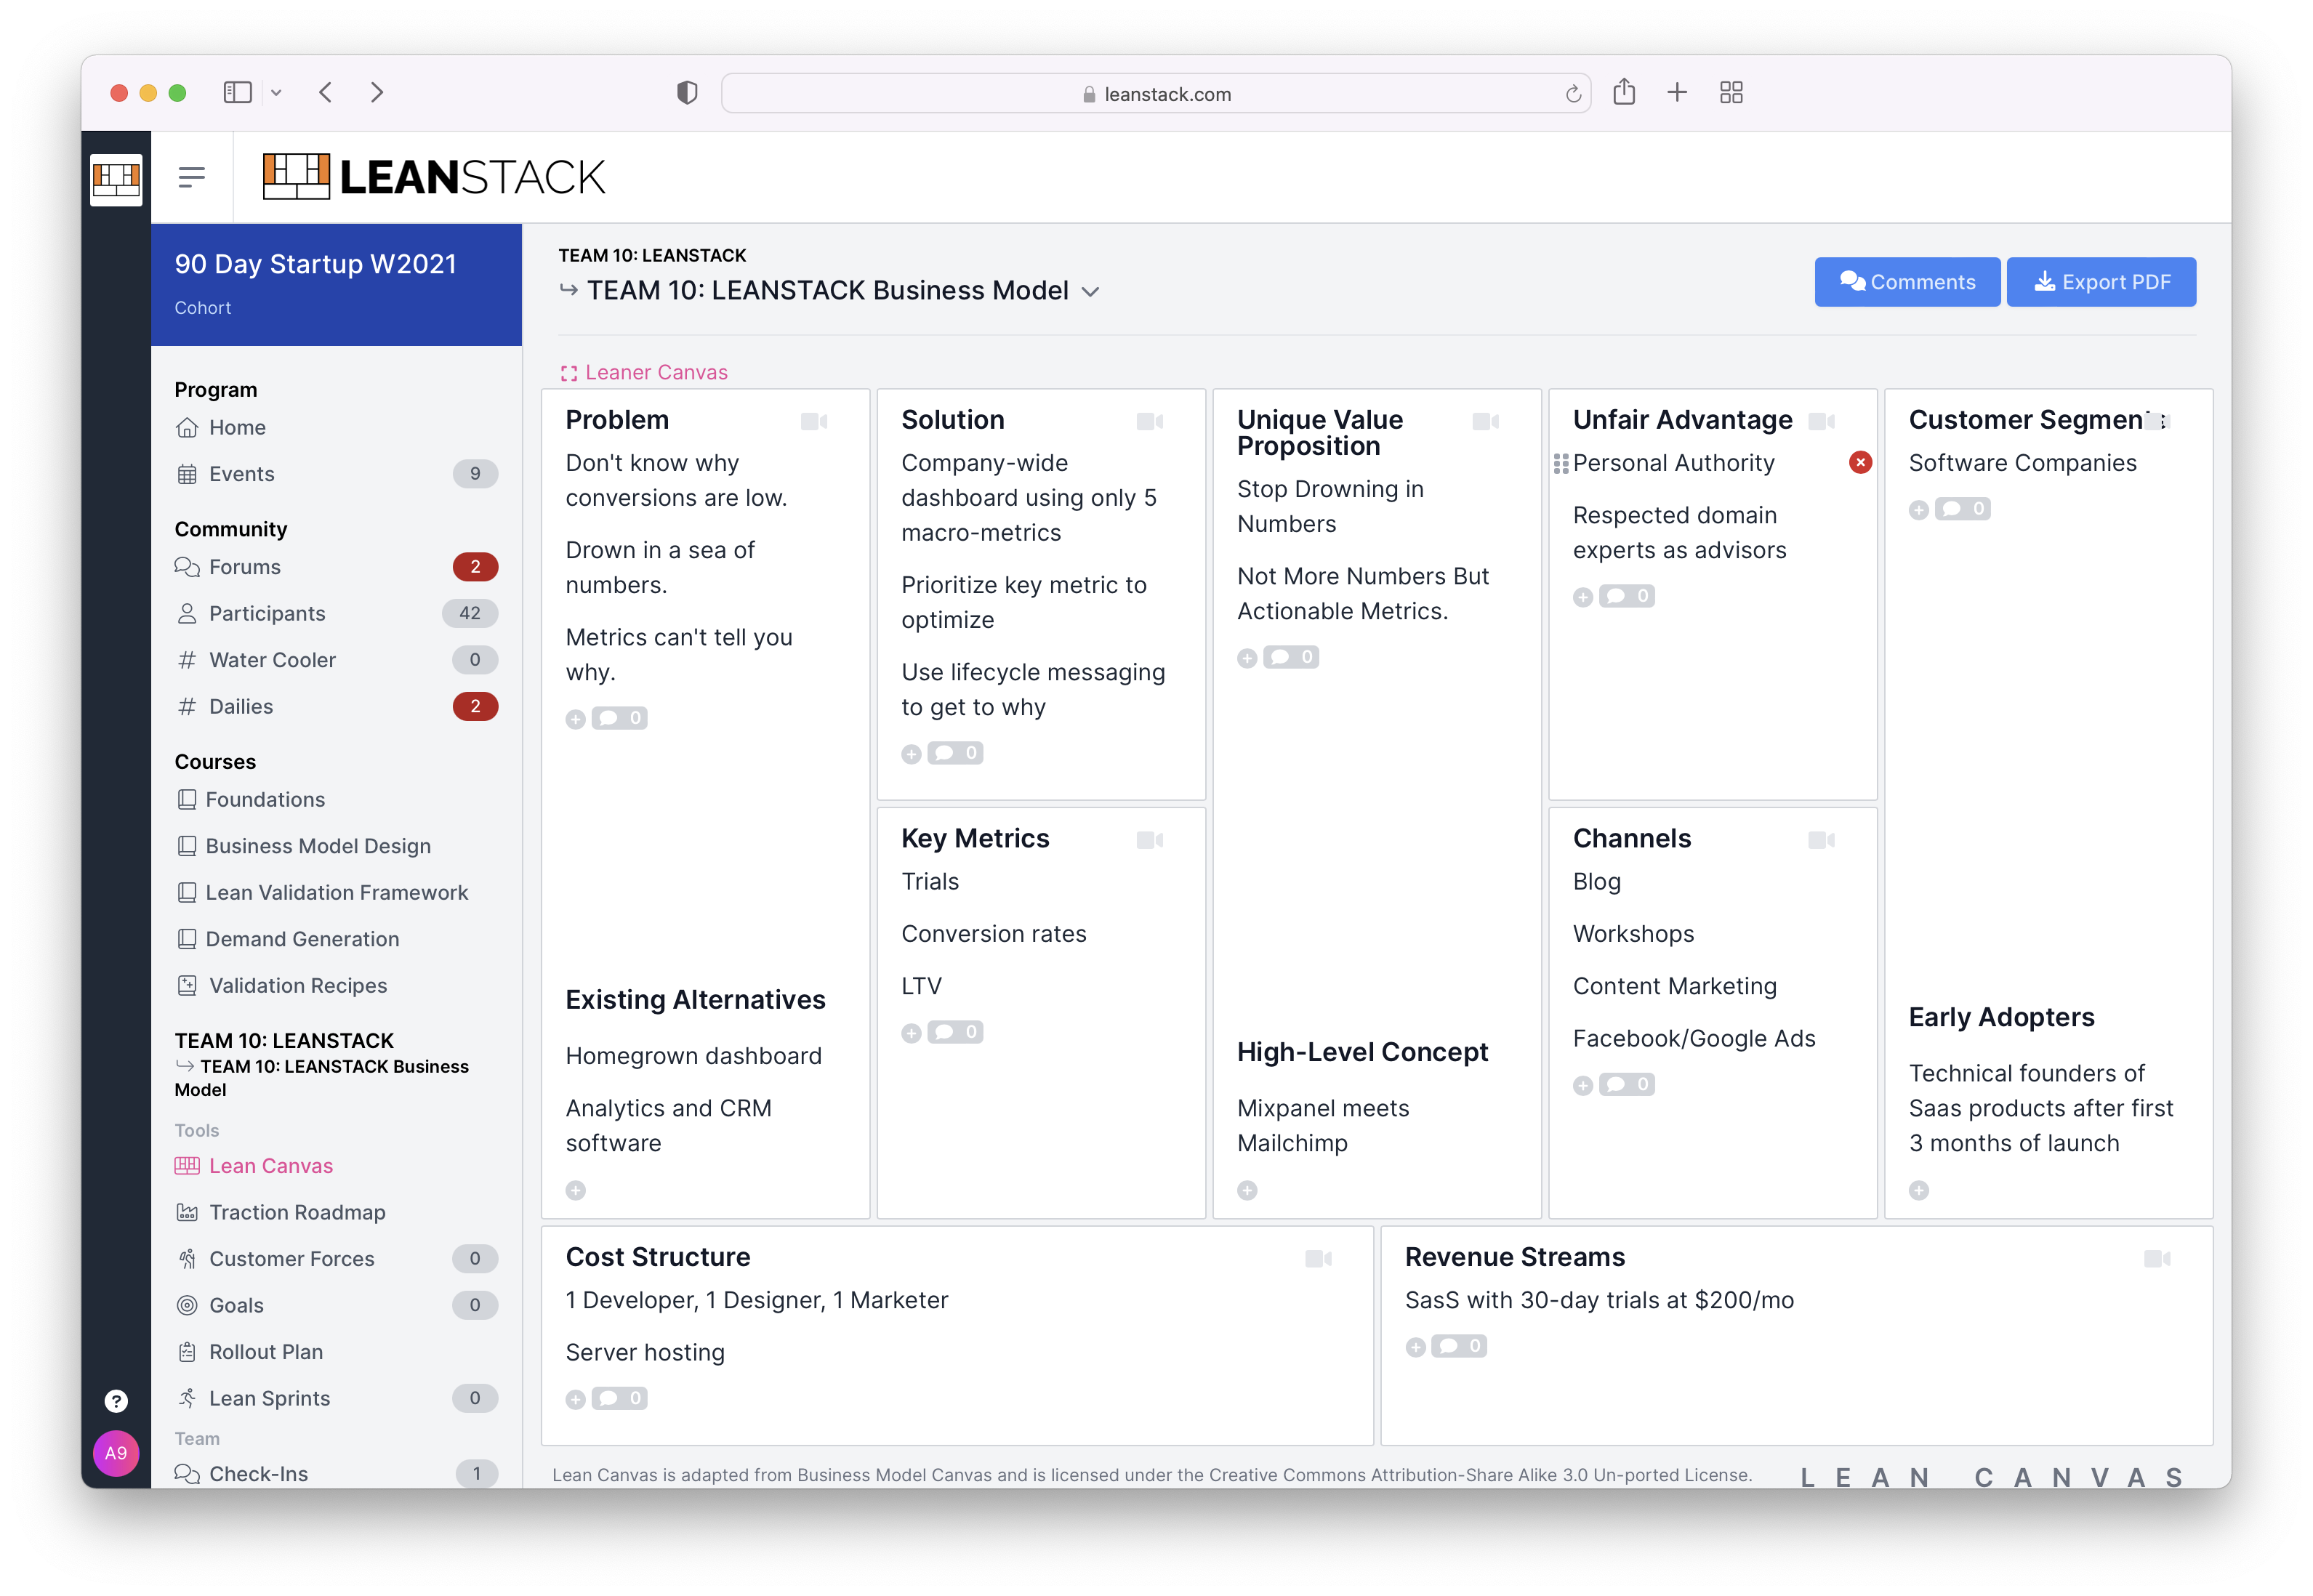
Task: Open the sidebar view options dropdown arrow
Action: (x=277, y=92)
